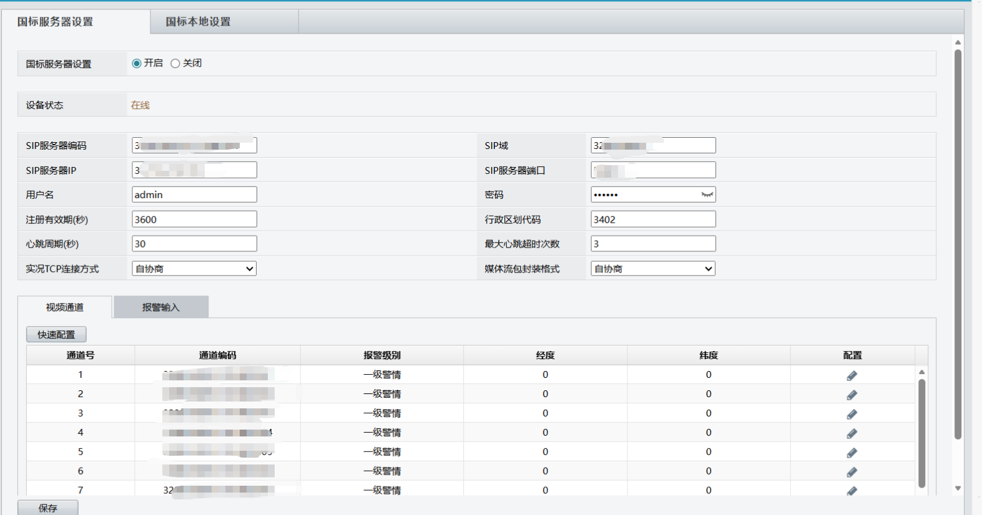Click the channel table vertical scrollbar
Viewport: 982px width, 515px height.
(x=921, y=432)
